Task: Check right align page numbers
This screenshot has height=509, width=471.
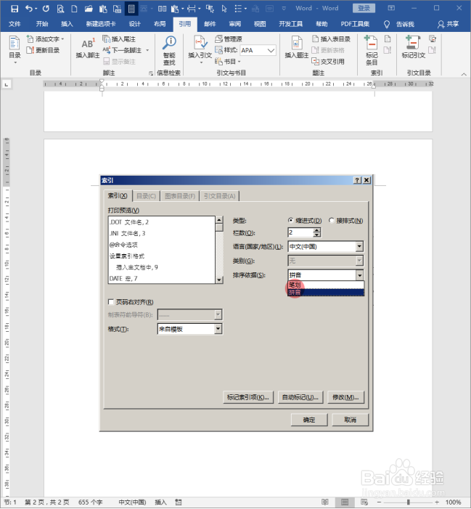Action: click(x=111, y=302)
